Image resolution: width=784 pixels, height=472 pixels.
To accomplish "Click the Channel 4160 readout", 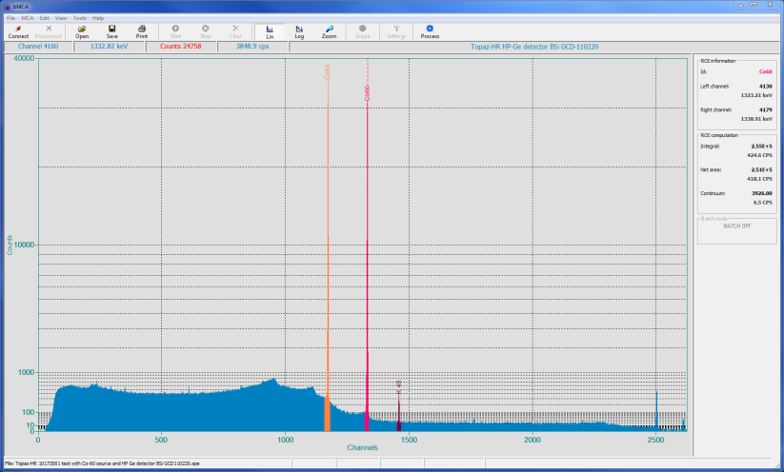I will [x=38, y=47].
